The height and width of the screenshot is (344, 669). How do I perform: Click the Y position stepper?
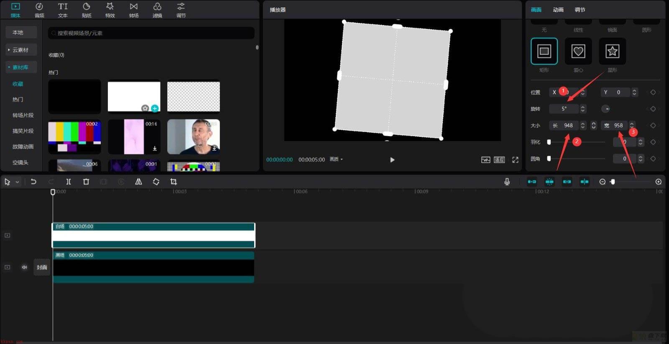click(x=634, y=92)
